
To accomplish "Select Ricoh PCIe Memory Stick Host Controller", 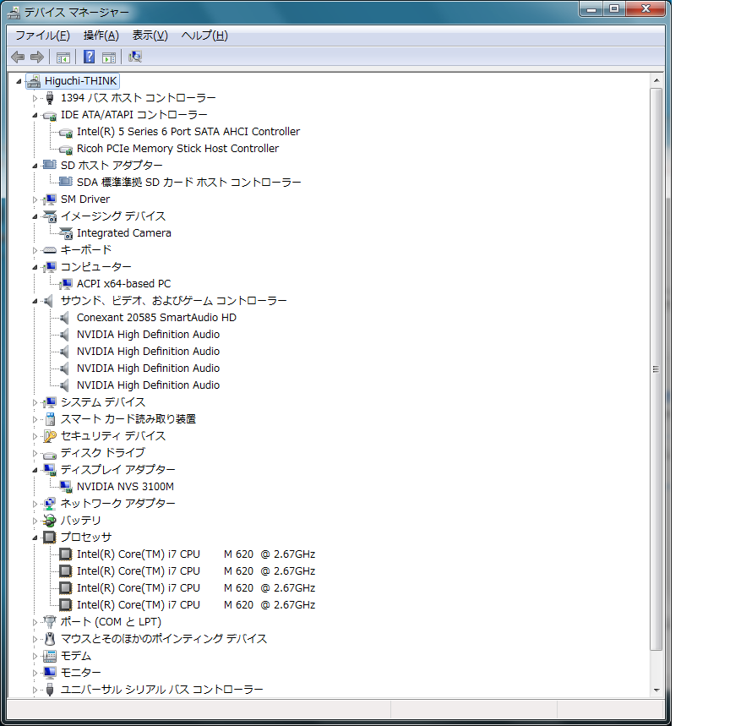I will 177,149.
